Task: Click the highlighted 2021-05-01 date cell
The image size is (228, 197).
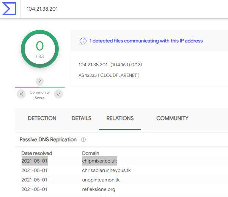Action: click(35, 161)
